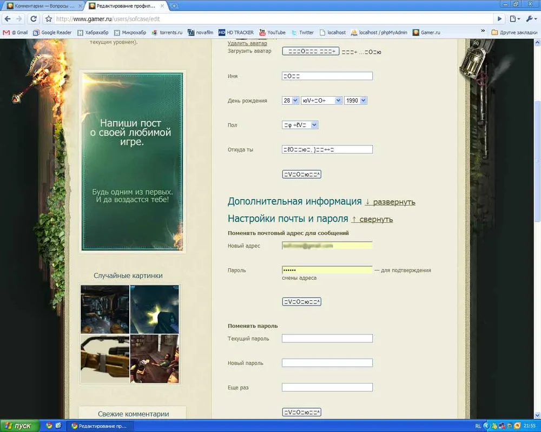Screen dimensions: 541x432
Task: Click the browser Back arrow
Action: click(x=7, y=19)
